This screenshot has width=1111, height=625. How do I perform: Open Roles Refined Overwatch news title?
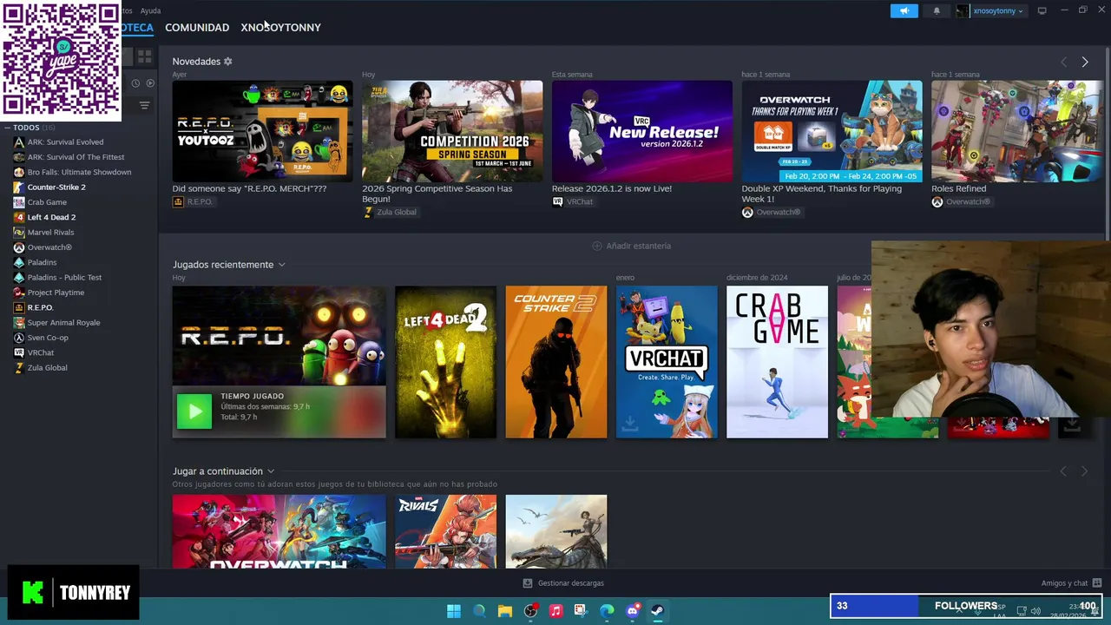(x=959, y=188)
